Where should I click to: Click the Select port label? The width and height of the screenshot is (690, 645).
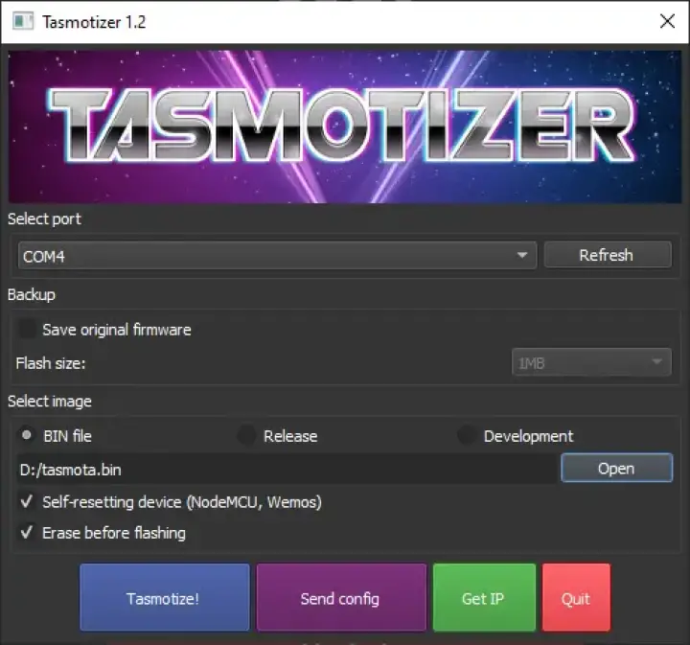tap(44, 219)
